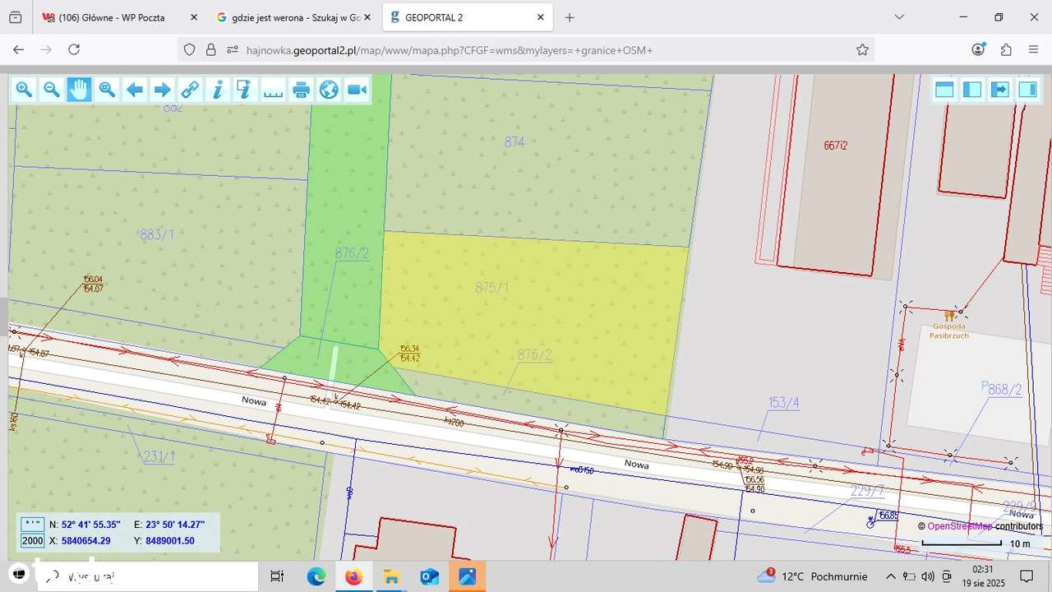Screen dimensions: 1052x592
Task: Click parcel label 153/4 on map
Action: tap(784, 403)
